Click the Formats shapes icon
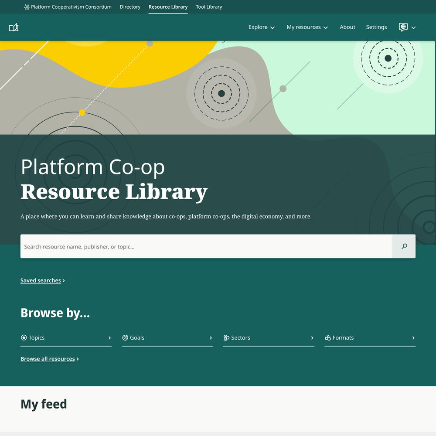Viewport: 436px width, 436px height. [328, 337]
